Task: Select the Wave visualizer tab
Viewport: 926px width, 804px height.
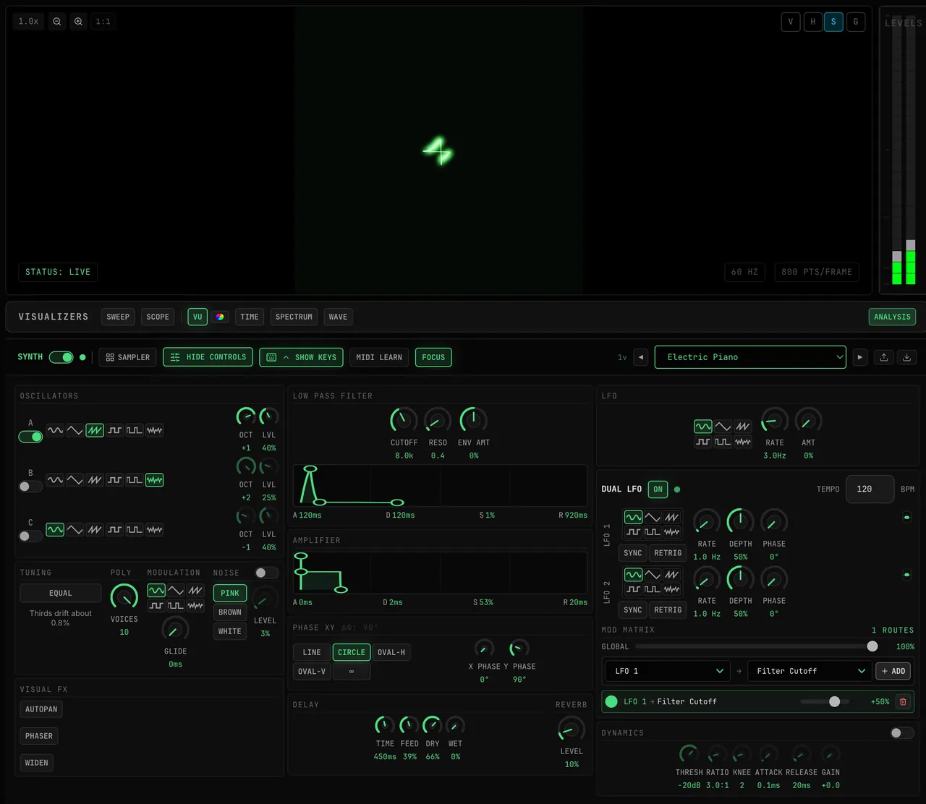Action: [x=338, y=317]
